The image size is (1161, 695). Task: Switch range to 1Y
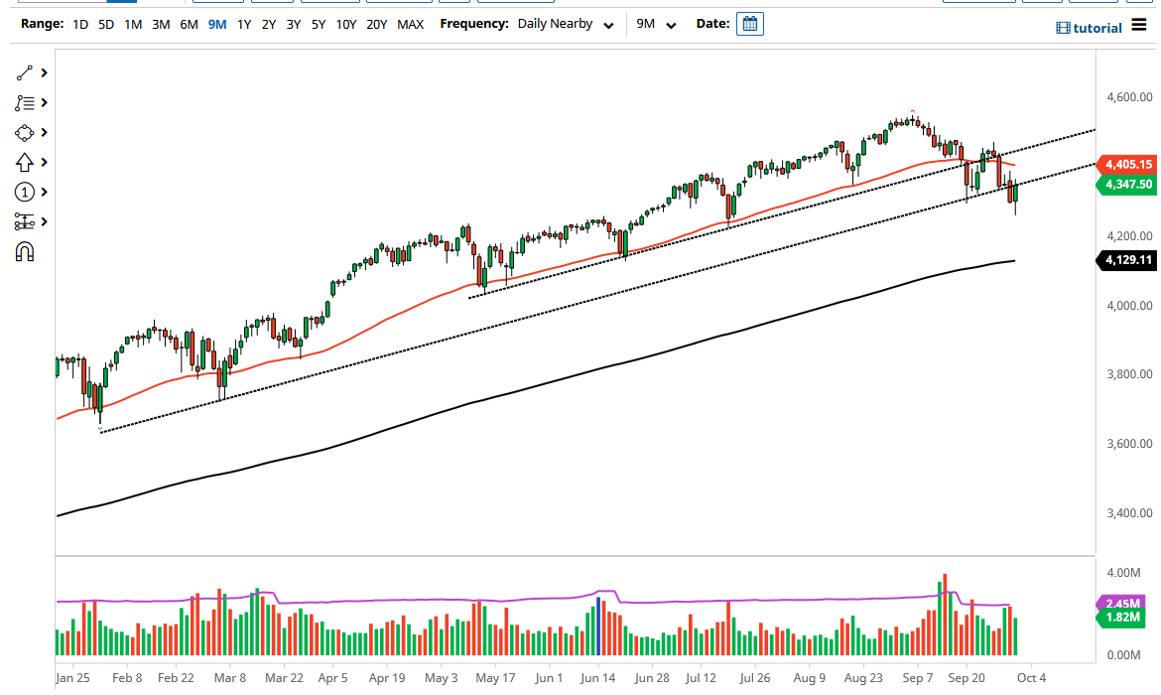point(244,24)
